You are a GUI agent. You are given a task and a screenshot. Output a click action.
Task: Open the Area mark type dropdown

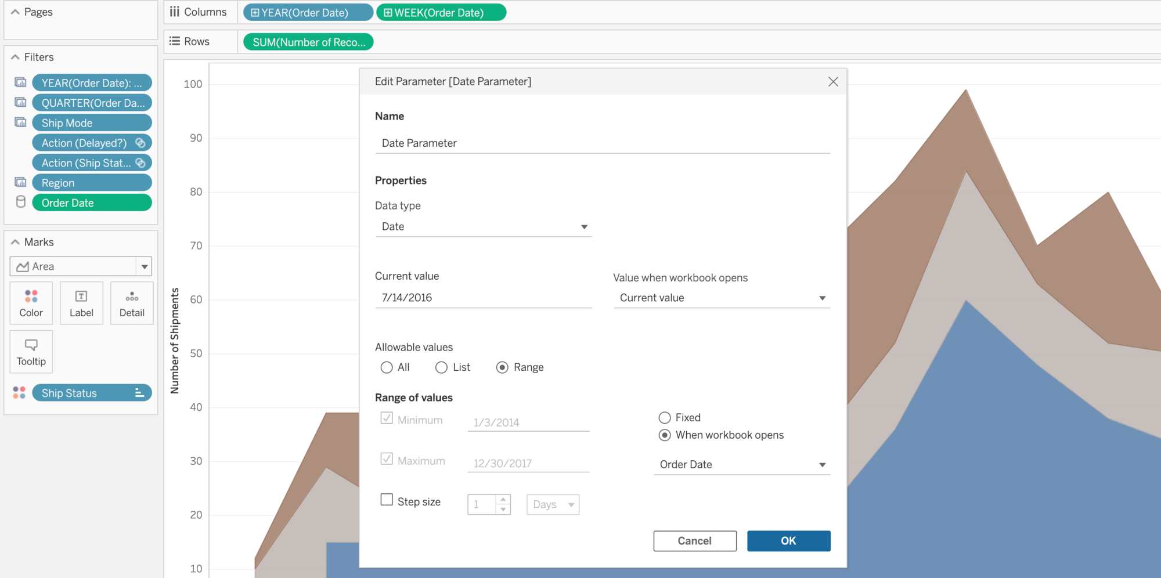coord(145,266)
